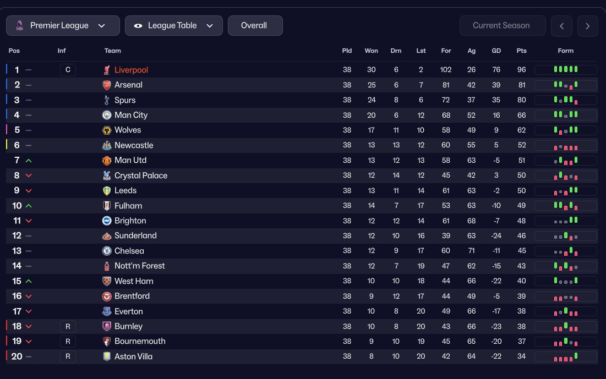Click the Everton club crest
The image size is (606, 379).
point(107,311)
